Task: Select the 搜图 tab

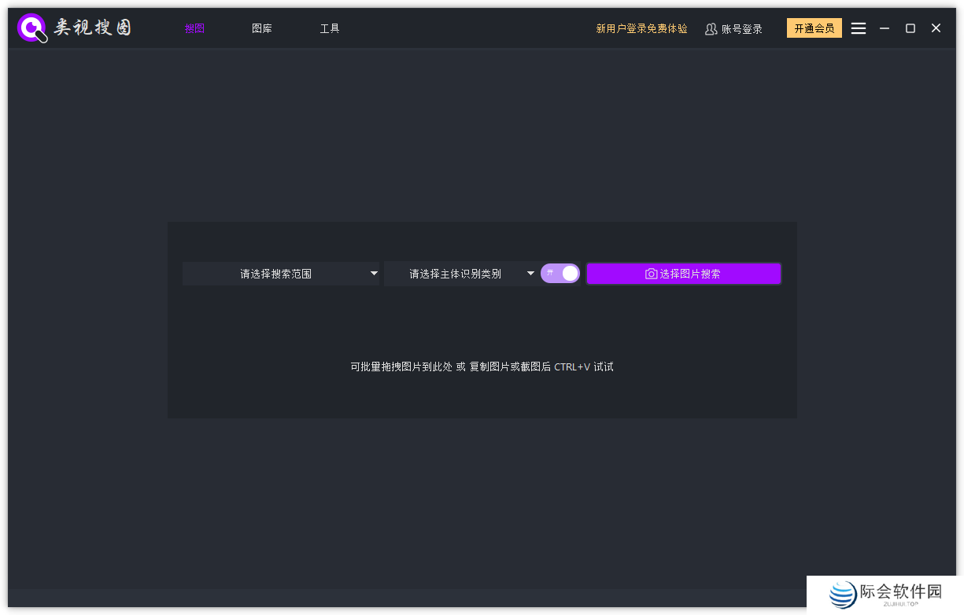Action: (x=194, y=28)
